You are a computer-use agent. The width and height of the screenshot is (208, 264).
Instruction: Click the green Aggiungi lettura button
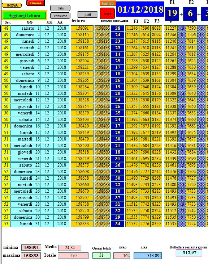tap(24, 16)
